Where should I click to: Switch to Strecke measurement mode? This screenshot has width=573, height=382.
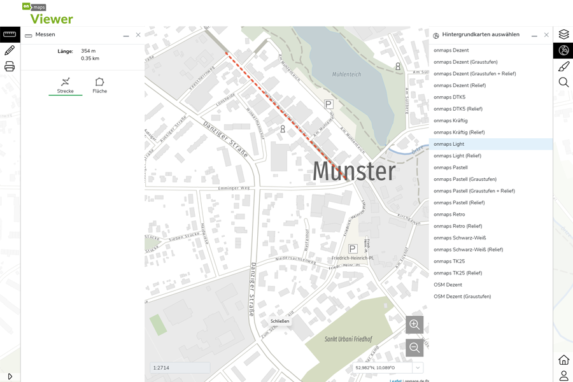pos(65,85)
